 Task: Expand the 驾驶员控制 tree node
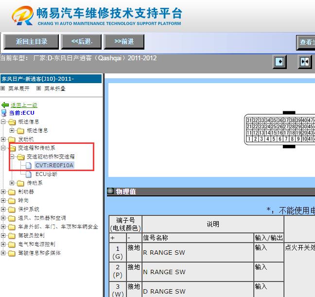(3, 235)
